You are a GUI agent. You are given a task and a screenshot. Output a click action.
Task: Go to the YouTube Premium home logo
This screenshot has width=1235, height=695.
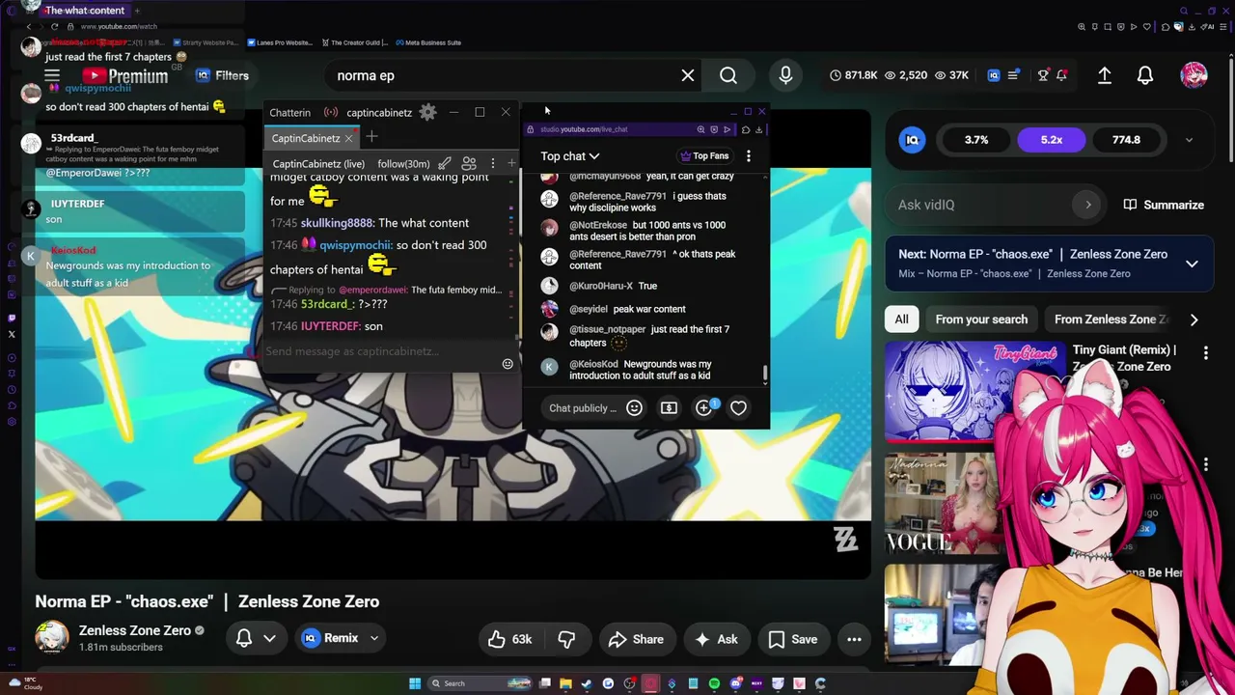124,75
